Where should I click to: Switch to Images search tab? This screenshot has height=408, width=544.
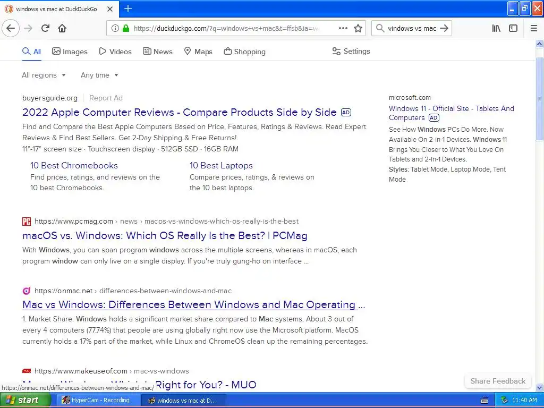[70, 52]
